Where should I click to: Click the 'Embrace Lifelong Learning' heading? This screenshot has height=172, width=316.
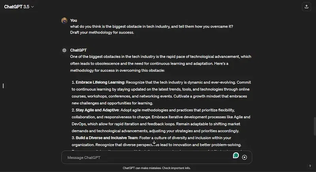click(x=100, y=82)
